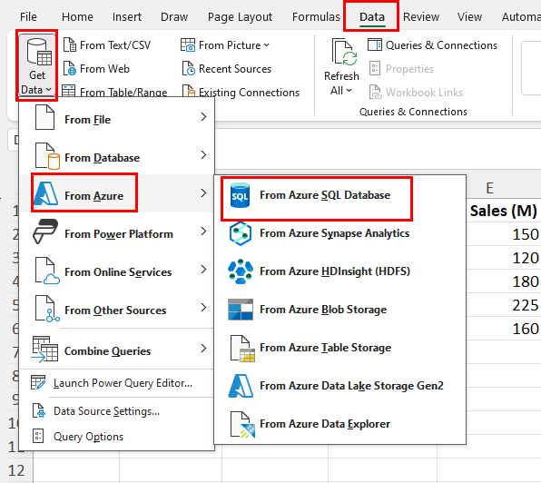The image size is (541, 483).
Task: Click Launch Power Query Editor text
Action: click(123, 383)
